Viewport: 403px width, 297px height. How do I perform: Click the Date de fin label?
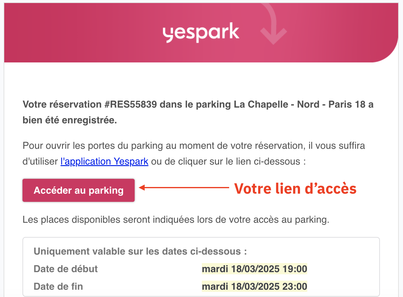(x=58, y=286)
